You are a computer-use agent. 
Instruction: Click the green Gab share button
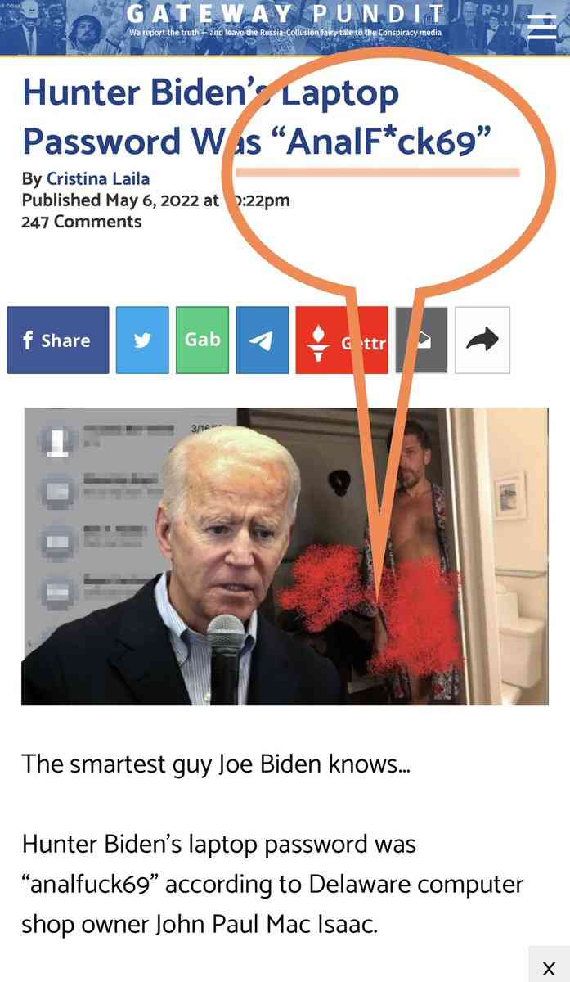click(x=203, y=340)
